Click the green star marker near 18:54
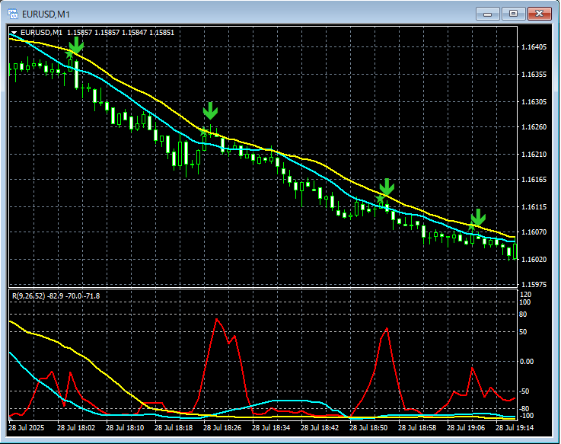 [380, 198]
